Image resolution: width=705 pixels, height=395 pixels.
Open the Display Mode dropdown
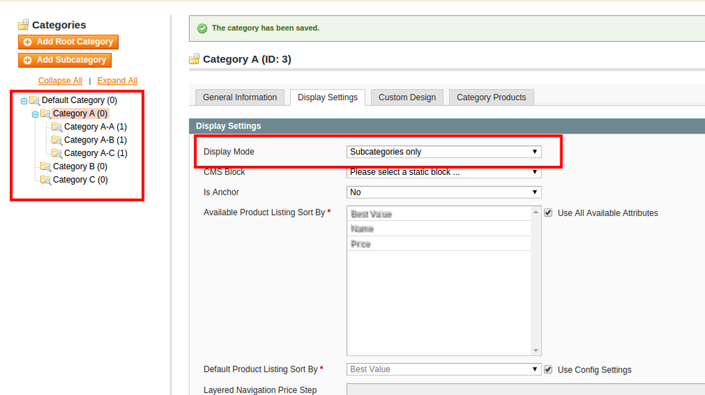click(444, 152)
